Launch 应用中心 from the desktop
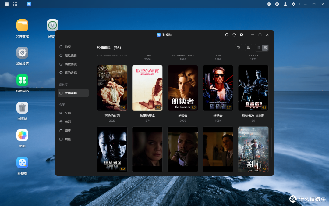 (23, 84)
